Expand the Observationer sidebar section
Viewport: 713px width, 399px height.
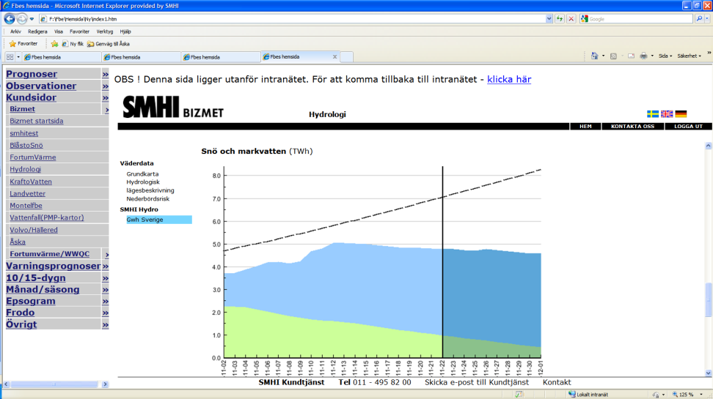[x=106, y=86]
